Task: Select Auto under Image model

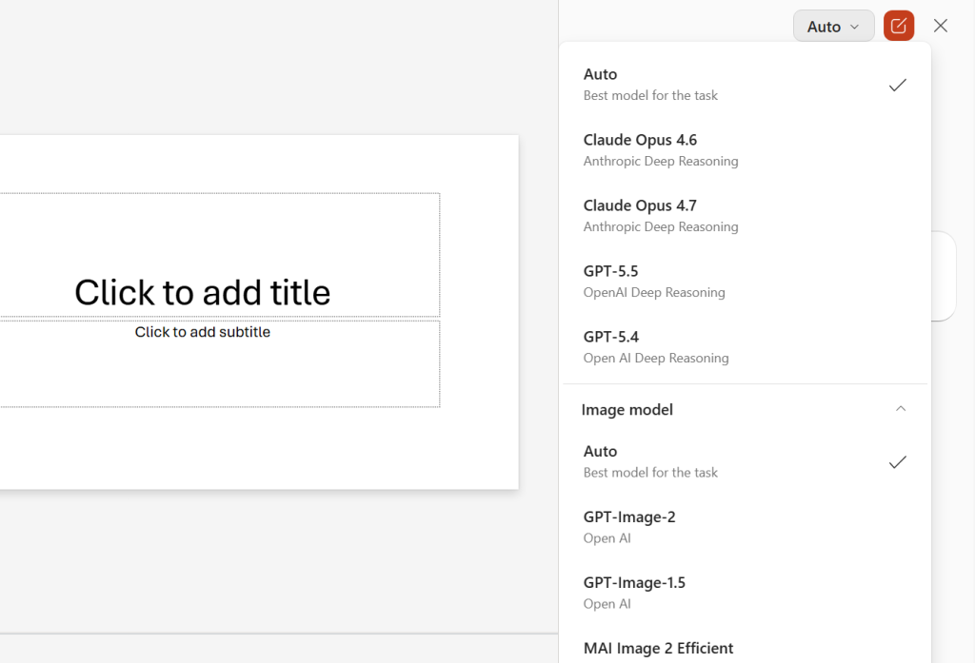Action: click(745, 461)
